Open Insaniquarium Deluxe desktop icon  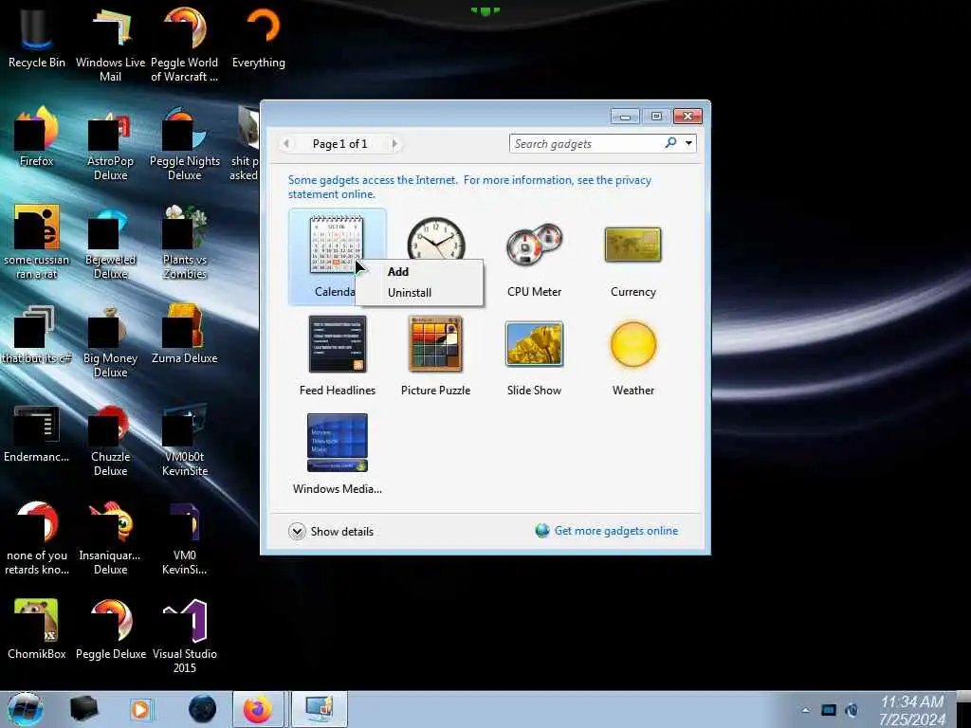(x=110, y=538)
